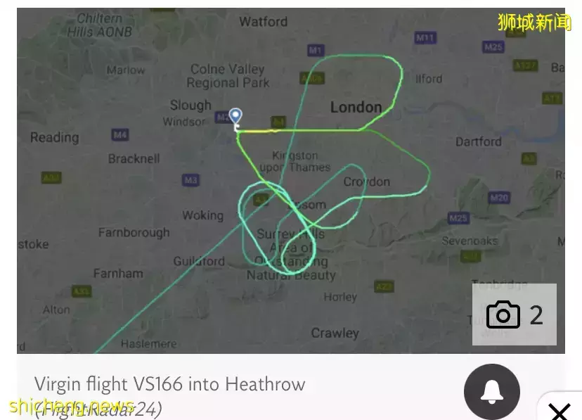Click the Sevenoaks map label
582x420 pixels.
[470, 241]
